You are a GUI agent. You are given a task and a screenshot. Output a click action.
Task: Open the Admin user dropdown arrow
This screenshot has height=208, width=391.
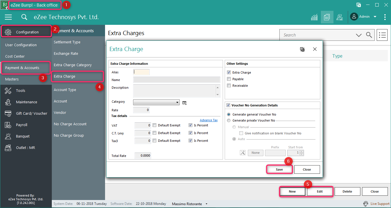[x=375, y=17]
